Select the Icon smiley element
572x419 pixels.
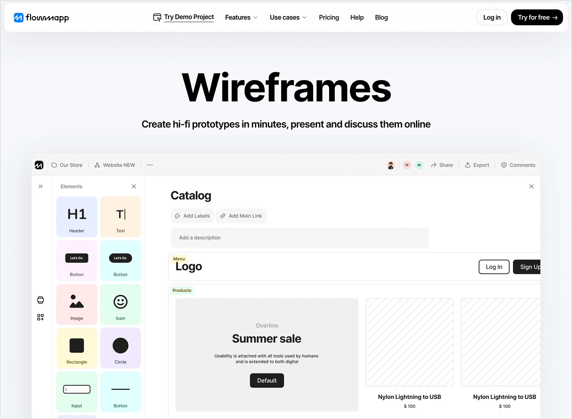(121, 304)
